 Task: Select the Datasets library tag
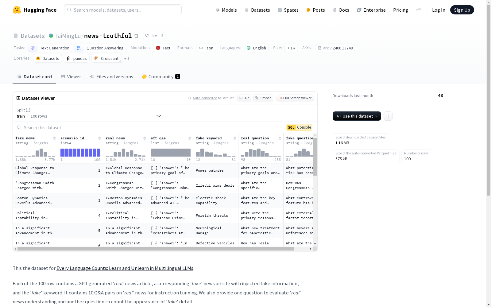[48, 58]
